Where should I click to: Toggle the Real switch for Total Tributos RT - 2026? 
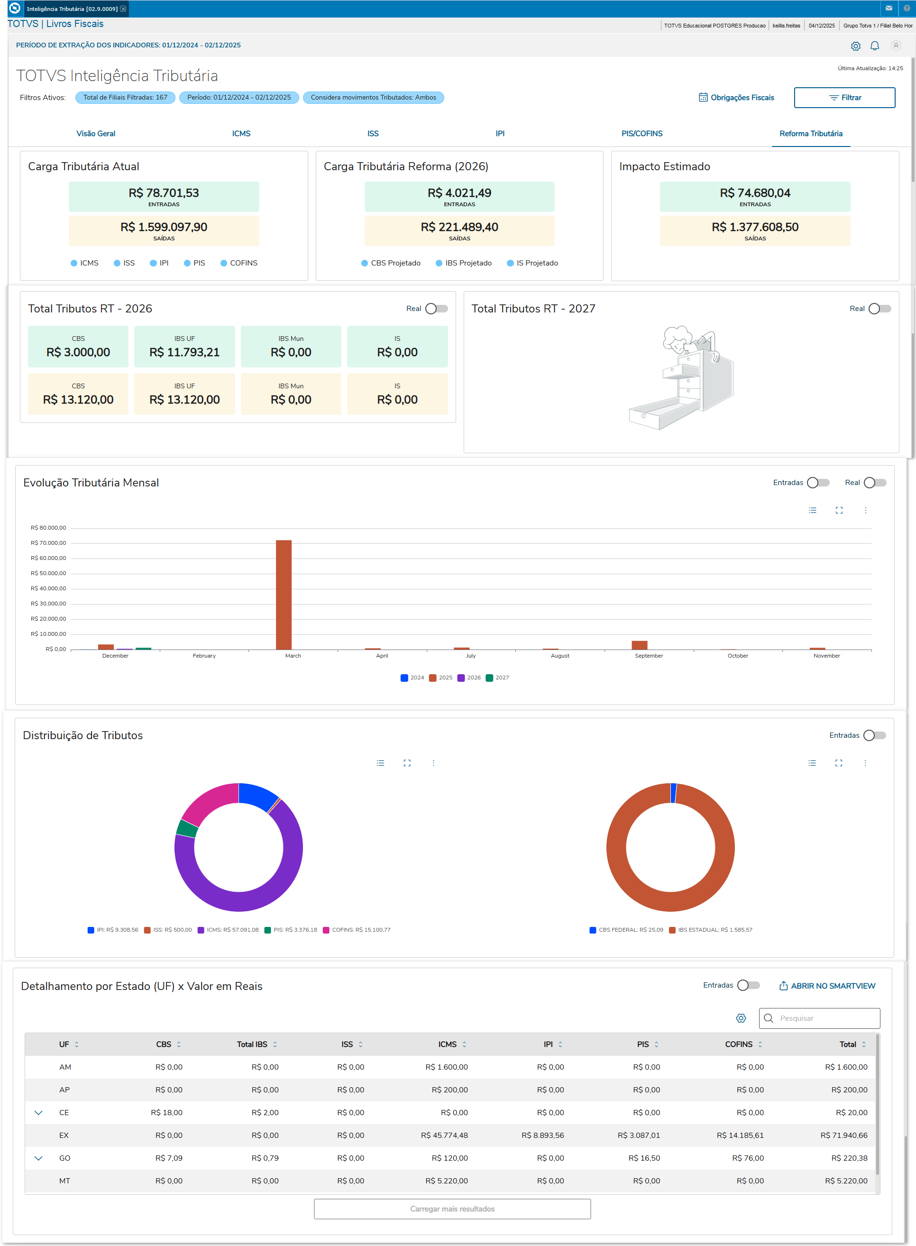tap(436, 309)
